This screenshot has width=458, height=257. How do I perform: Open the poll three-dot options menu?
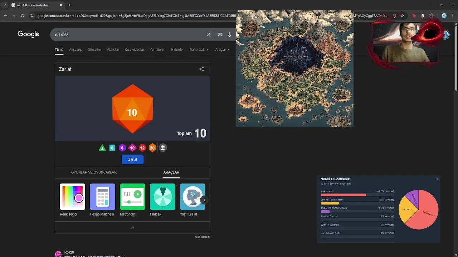tap(437, 179)
